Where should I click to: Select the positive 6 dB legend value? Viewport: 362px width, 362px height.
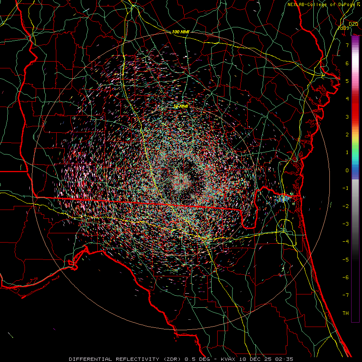(347, 63)
